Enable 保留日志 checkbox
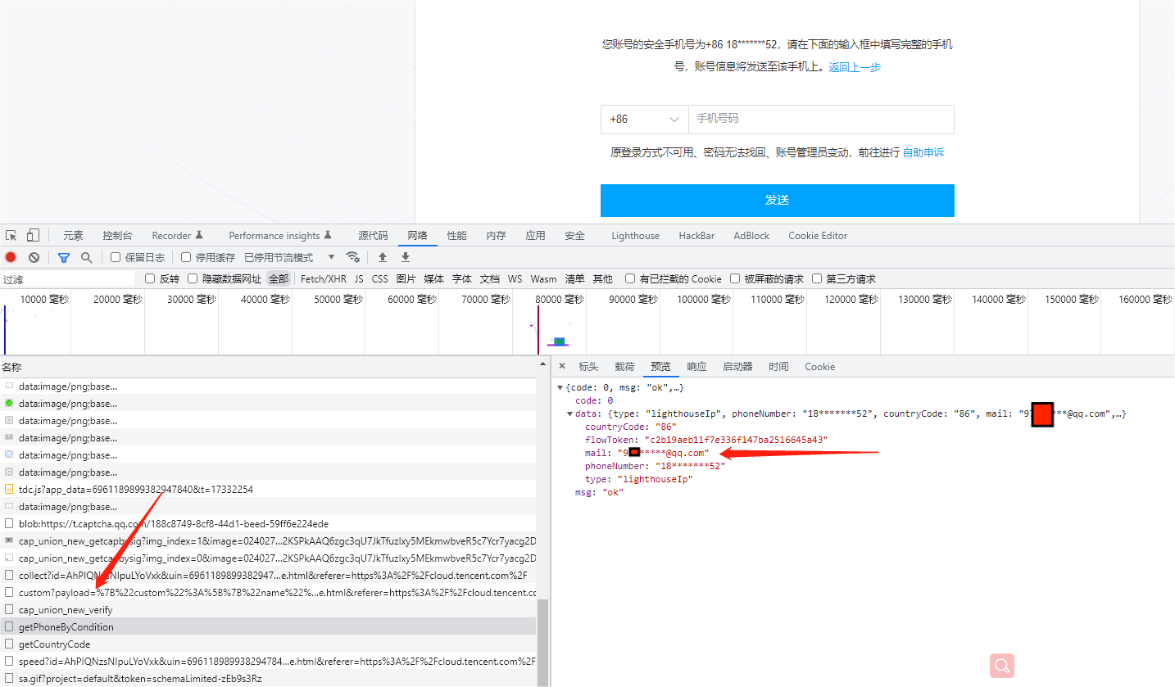Image resolution: width=1175 pixels, height=687 pixels. tap(116, 257)
